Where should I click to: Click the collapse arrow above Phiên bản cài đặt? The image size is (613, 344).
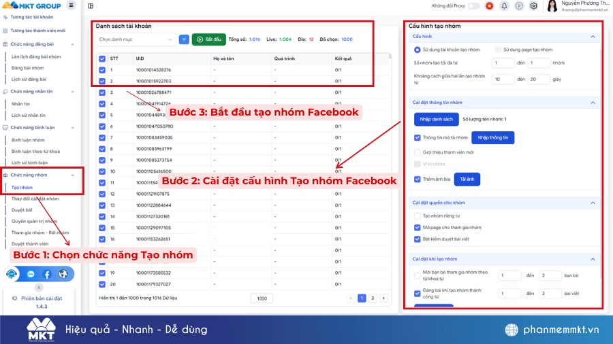pyautogui.click(x=39, y=288)
